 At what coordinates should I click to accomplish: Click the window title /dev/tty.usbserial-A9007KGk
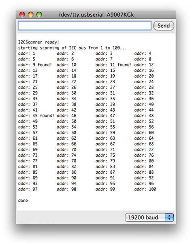click(96, 15)
